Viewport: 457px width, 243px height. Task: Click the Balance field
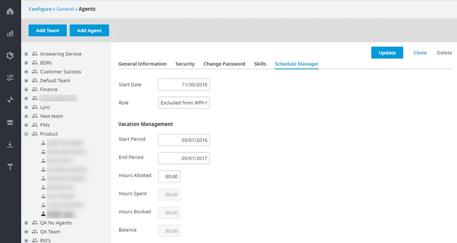(x=169, y=231)
